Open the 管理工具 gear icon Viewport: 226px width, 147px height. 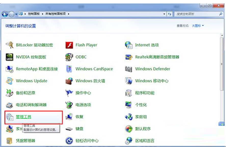pos(9,117)
